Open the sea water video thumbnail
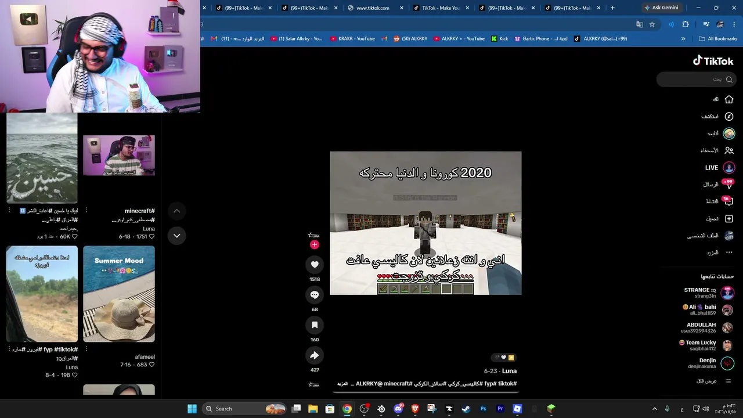 point(42,158)
